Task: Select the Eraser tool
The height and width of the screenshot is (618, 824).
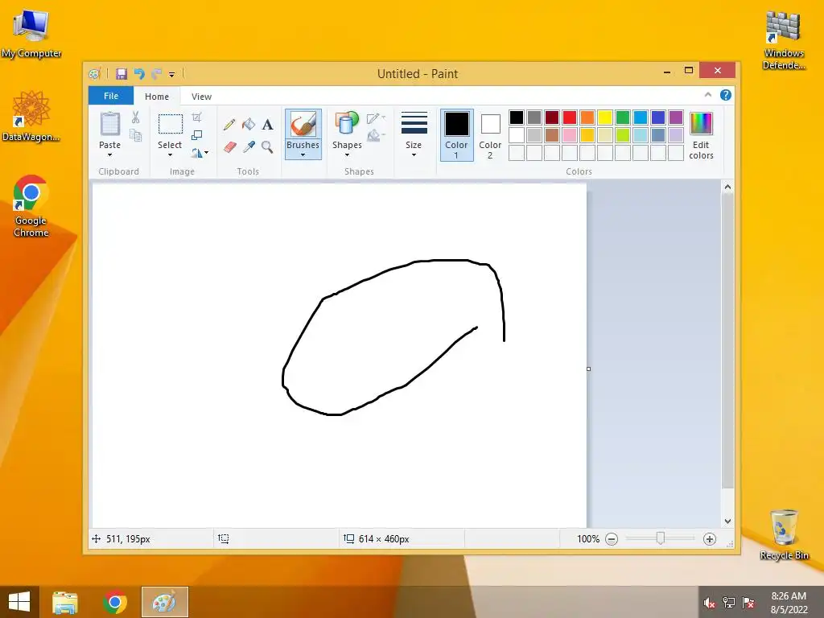Action: (x=229, y=146)
